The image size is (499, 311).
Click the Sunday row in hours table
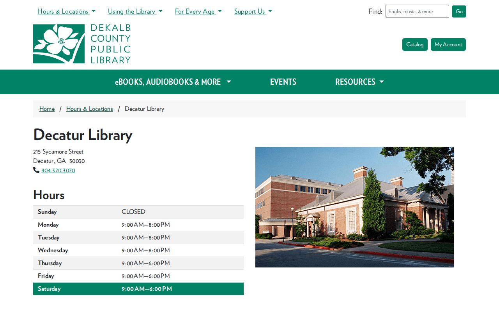(138, 212)
